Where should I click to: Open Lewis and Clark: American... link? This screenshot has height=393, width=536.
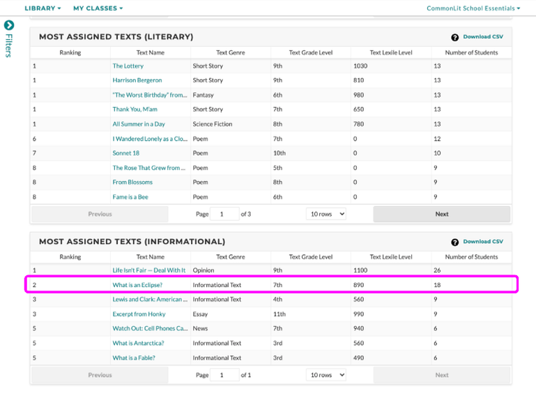[x=150, y=299]
